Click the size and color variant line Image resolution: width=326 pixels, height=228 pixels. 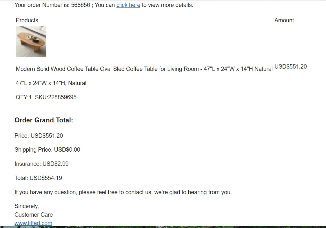51,83
